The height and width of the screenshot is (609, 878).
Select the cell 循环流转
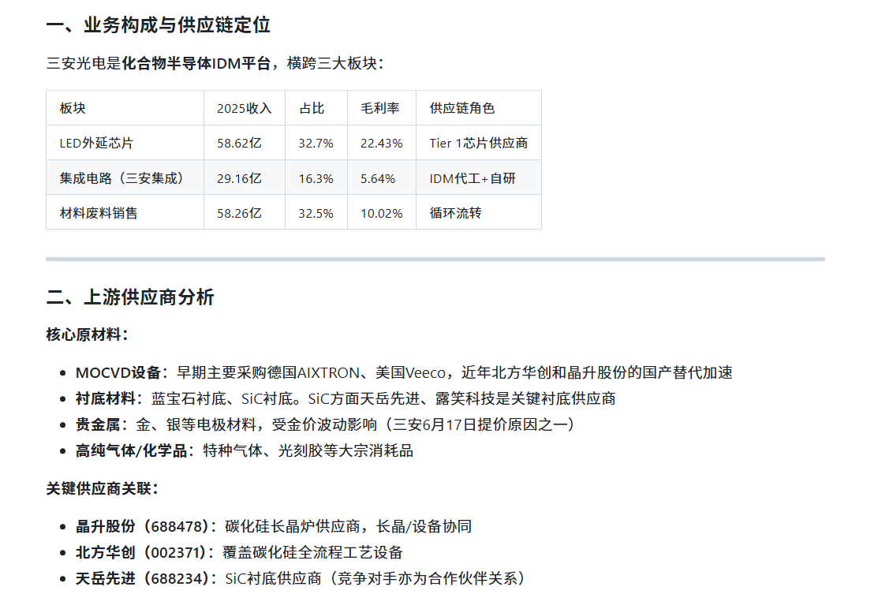pyautogui.click(x=455, y=213)
